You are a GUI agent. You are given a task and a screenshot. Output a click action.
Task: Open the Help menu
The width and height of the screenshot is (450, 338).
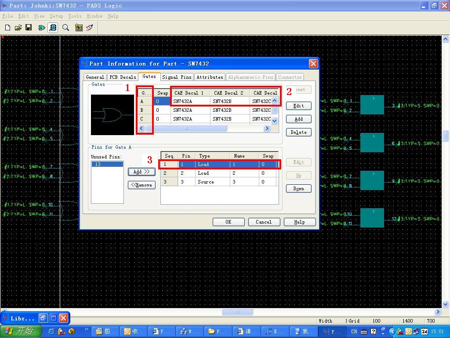[x=113, y=16]
